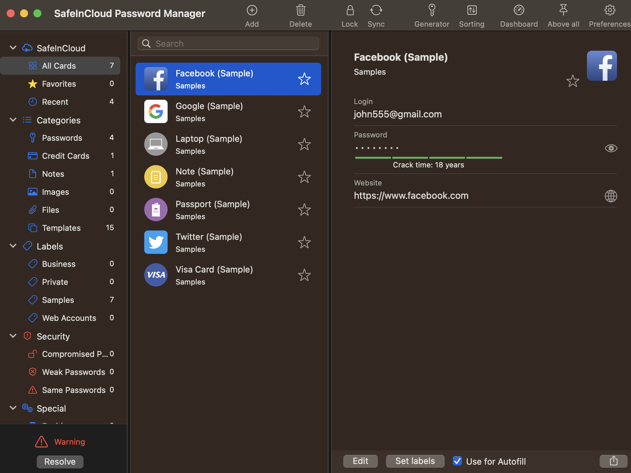Click the VISA card icon
631x473 pixels.
point(156,275)
